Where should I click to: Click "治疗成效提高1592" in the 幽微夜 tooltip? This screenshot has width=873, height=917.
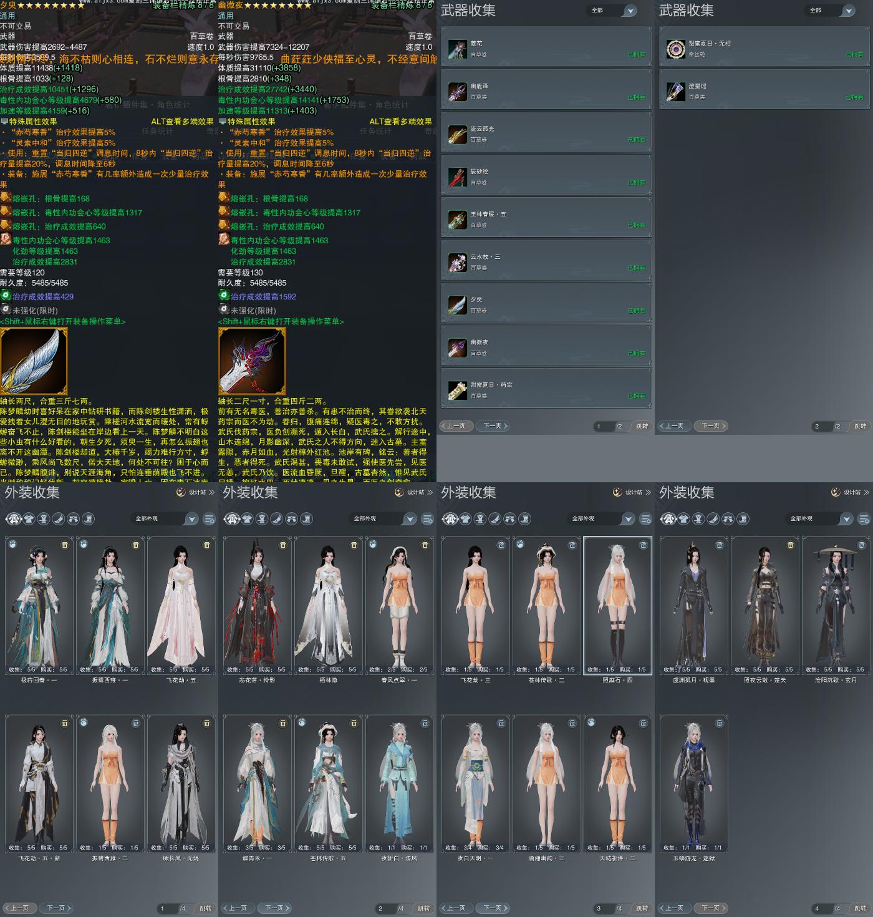[263, 297]
